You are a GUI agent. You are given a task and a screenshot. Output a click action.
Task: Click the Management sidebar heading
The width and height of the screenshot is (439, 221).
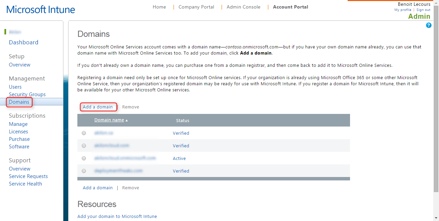coord(27,78)
